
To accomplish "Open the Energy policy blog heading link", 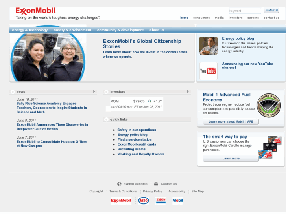I will point(238,38).
